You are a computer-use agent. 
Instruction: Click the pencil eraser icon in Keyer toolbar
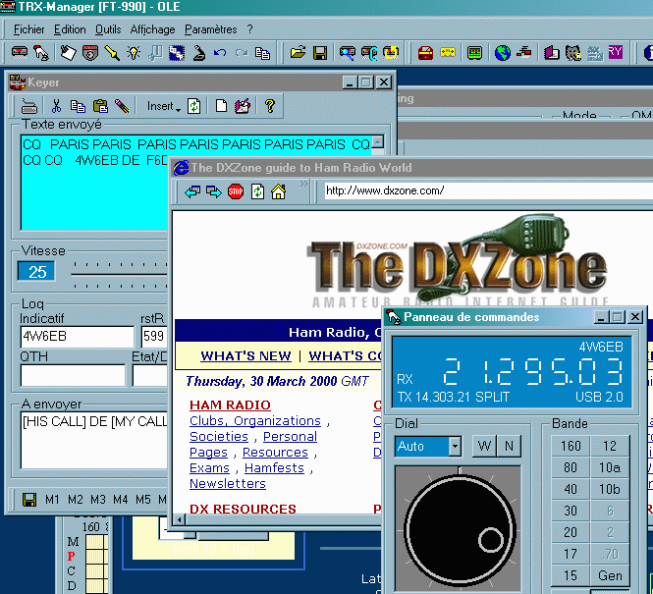click(x=122, y=106)
